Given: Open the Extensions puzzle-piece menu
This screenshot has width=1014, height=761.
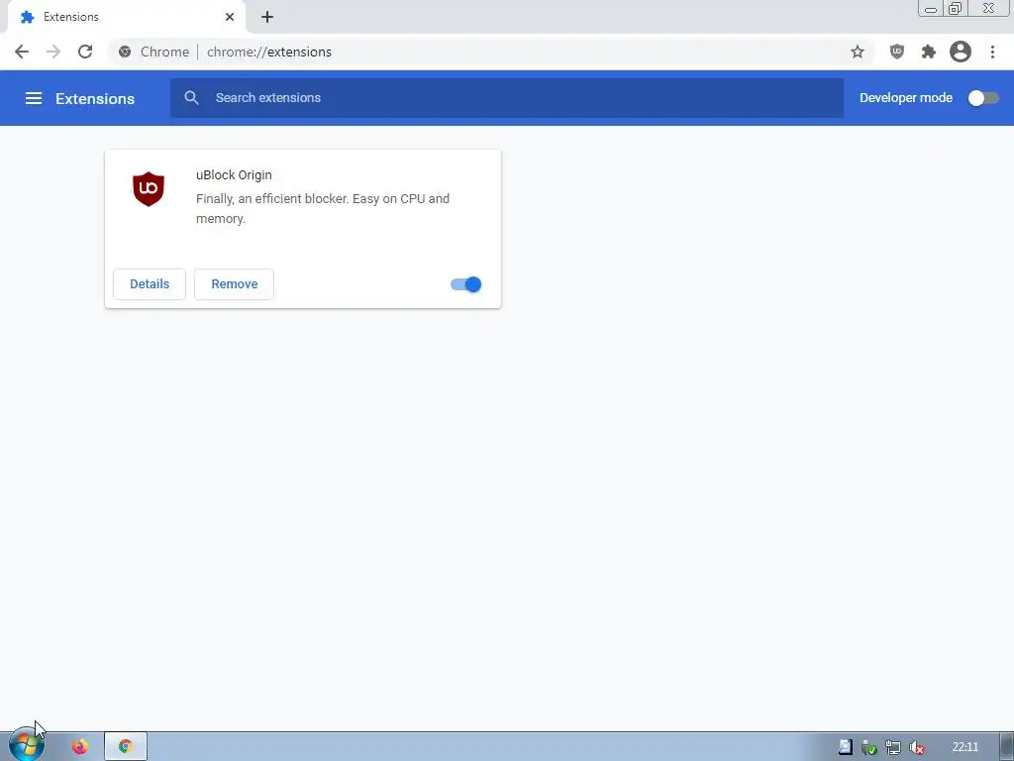Looking at the screenshot, I should pyautogui.click(x=928, y=52).
